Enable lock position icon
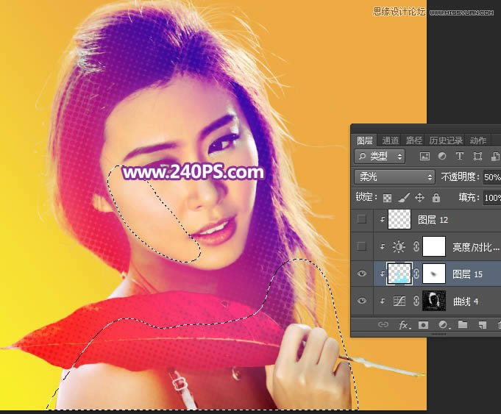Screen dimensions: 501x414 click(420, 198)
